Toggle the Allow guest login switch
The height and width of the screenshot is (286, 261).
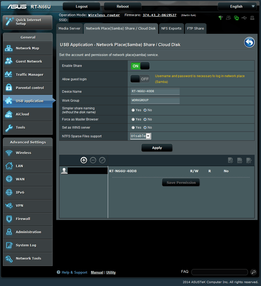point(140,79)
